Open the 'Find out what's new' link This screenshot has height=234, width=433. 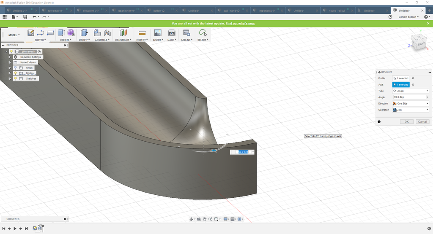click(x=240, y=24)
